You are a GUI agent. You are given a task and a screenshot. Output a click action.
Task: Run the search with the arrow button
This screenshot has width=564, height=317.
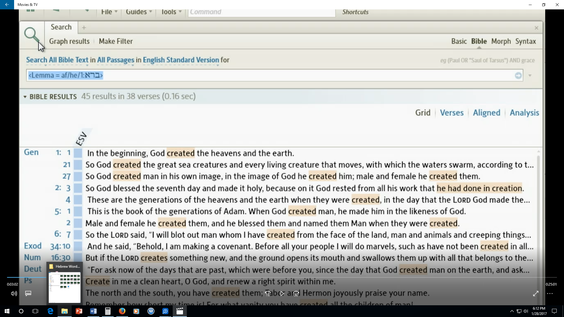tap(518, 76)
